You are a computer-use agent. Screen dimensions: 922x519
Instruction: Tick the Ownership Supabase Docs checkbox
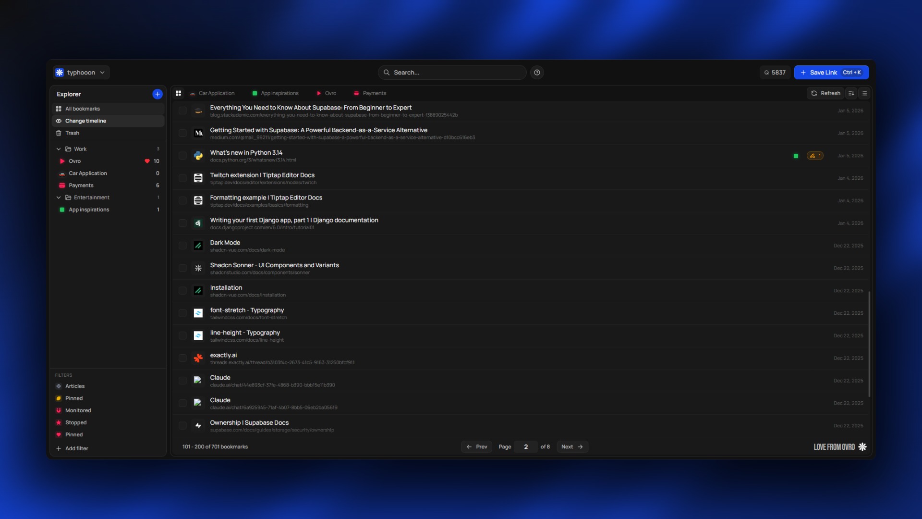[182, 426]
